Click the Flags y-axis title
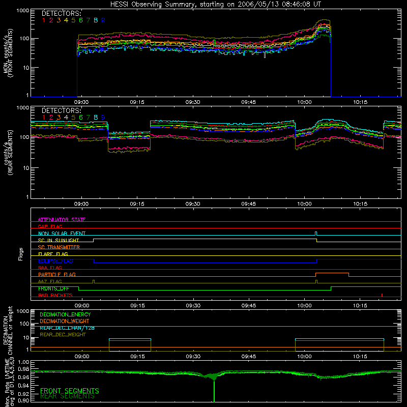The image size is (407, 407). (20, 254)
